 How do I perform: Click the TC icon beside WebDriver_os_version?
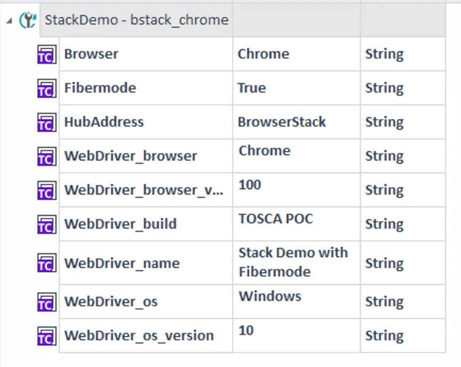(46, 336)
